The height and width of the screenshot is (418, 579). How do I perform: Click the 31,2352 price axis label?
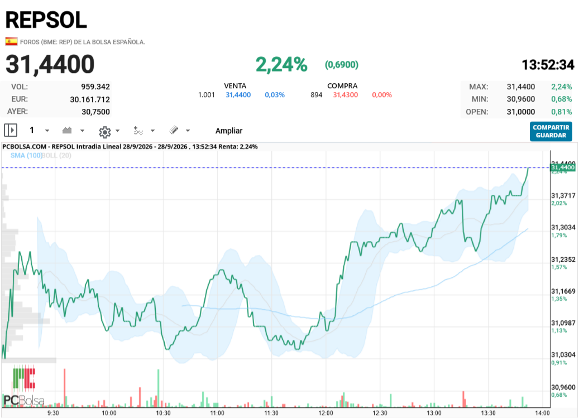pos(563,260)
